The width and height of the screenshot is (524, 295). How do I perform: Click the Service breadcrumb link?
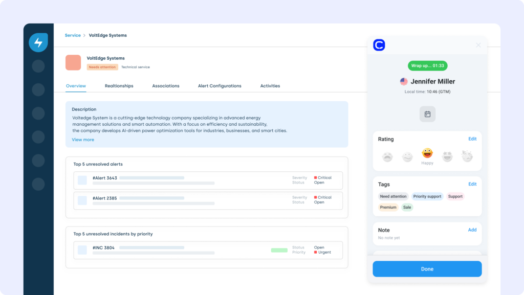(x=73, y=35)
